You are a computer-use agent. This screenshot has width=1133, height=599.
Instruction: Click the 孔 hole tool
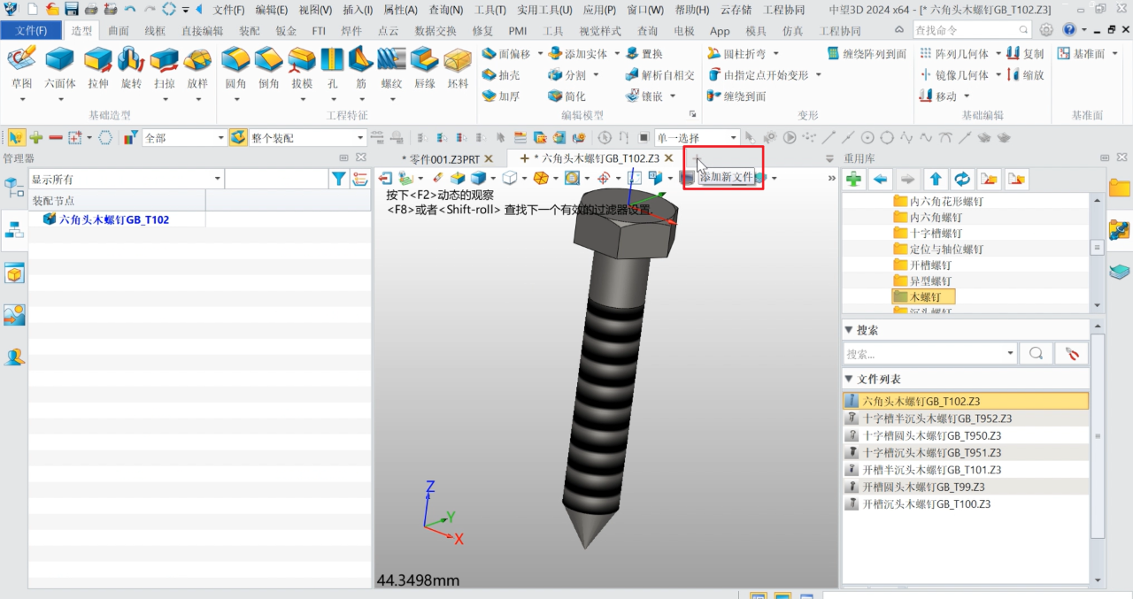pyautogui.click(x=333, y=68)
